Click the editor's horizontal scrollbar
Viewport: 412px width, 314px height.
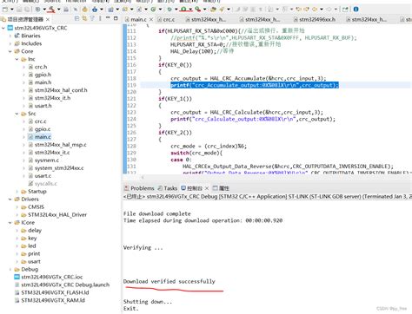pos(276,177)
